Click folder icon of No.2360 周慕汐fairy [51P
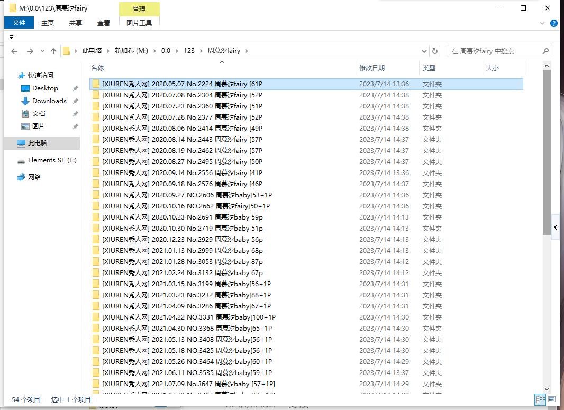The image size is (564, 410). coord(96,106)
